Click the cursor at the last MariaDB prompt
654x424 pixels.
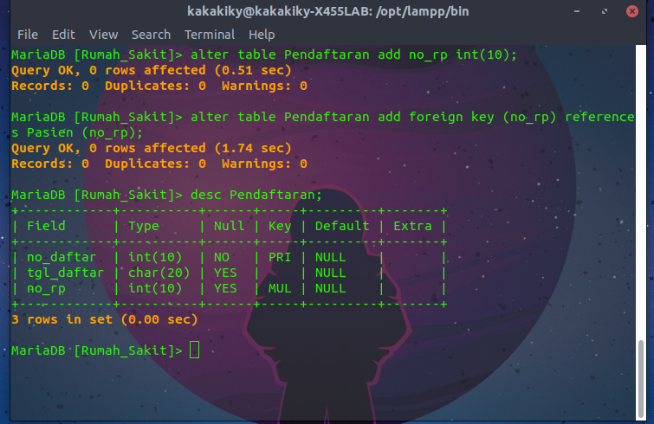click(194, 350)
